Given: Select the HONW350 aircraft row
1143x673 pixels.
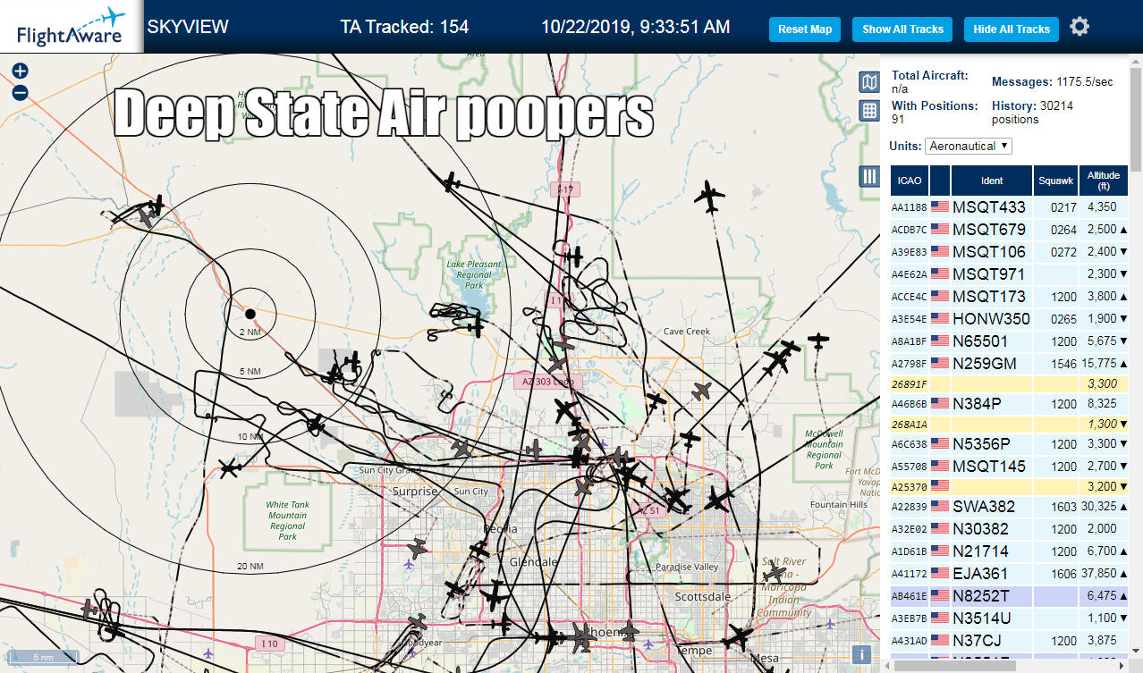Looking at the screenshot, I should [1009, 318].
